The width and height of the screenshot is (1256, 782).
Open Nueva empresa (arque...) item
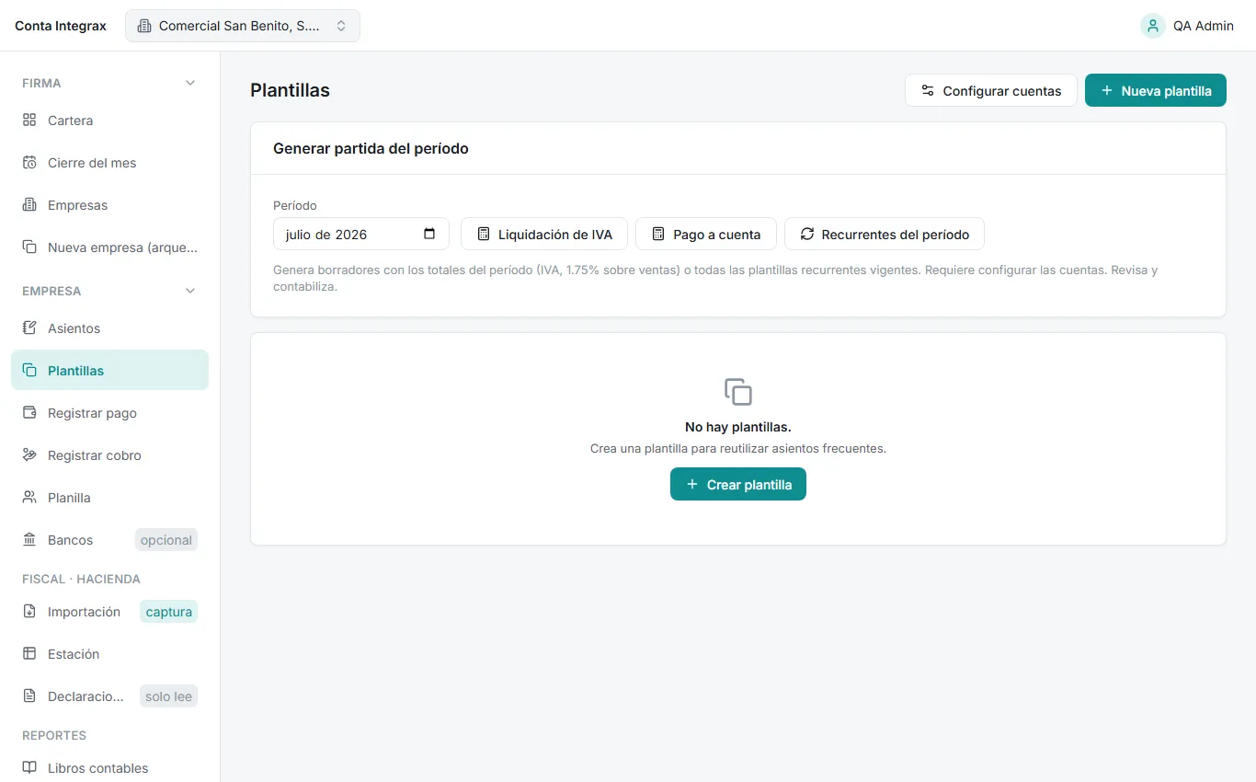[110, 247]
